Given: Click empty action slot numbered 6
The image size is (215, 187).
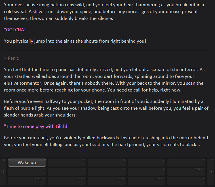Looking at the screenshot, I should pyautogui.click(x=27, y=172).
